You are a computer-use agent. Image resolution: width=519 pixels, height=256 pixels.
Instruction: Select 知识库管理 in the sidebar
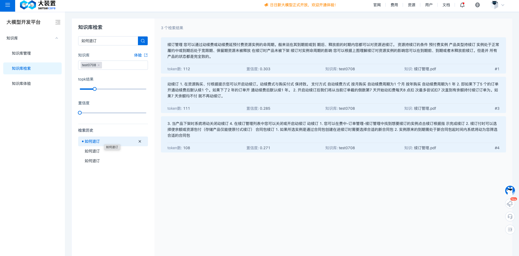21,53
